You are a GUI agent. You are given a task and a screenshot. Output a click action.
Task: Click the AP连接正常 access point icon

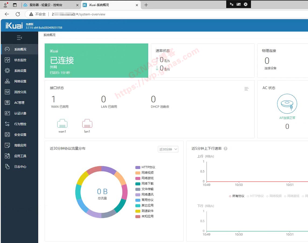287,104
